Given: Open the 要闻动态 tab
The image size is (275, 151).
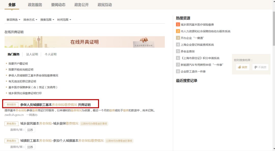Looking at the screenshot, I should (58, 5).
